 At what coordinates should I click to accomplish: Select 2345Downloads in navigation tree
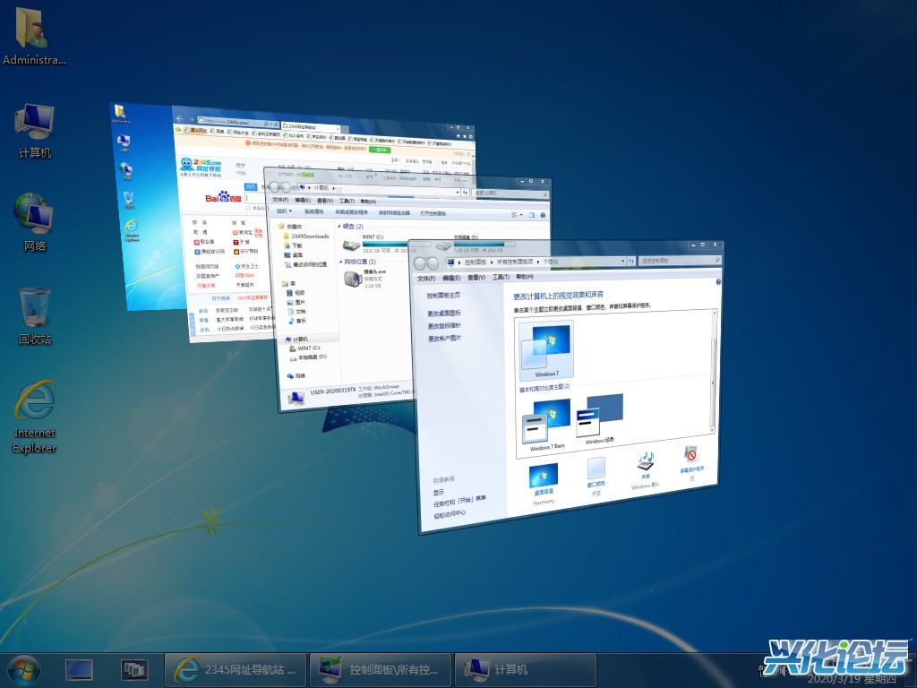coord(306,236)
